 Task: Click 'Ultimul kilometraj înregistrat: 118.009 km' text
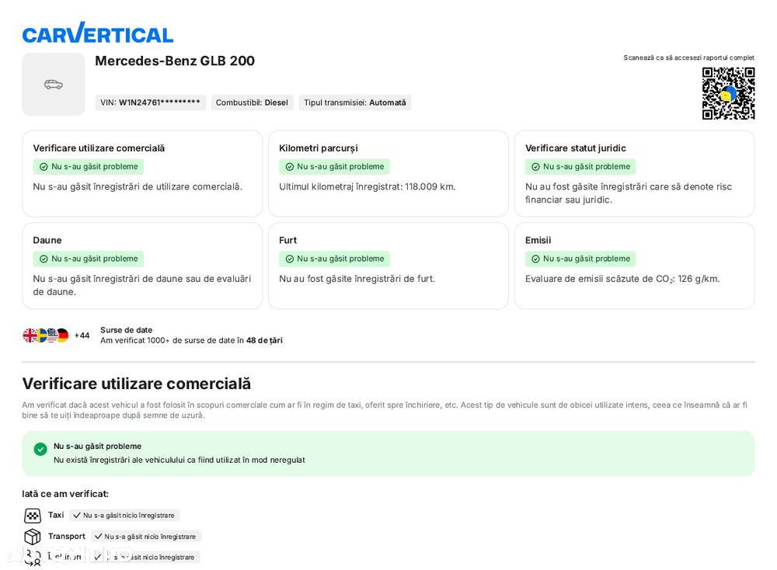(x=368, y=186)
